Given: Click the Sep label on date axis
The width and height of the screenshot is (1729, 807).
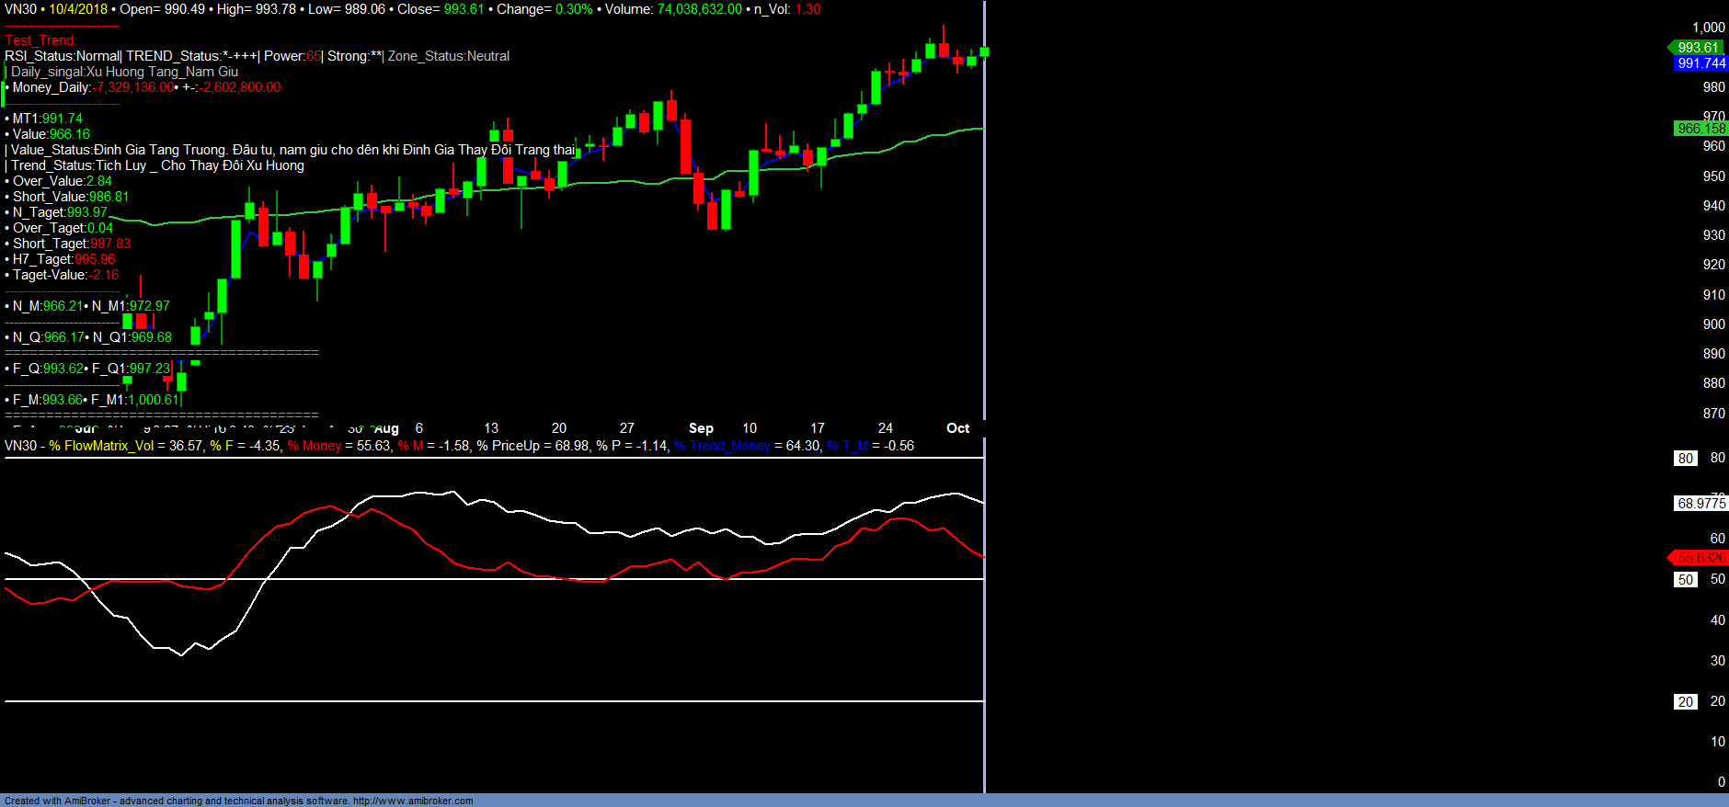Looking at the screenshot, I should click(x=701, y=428).
